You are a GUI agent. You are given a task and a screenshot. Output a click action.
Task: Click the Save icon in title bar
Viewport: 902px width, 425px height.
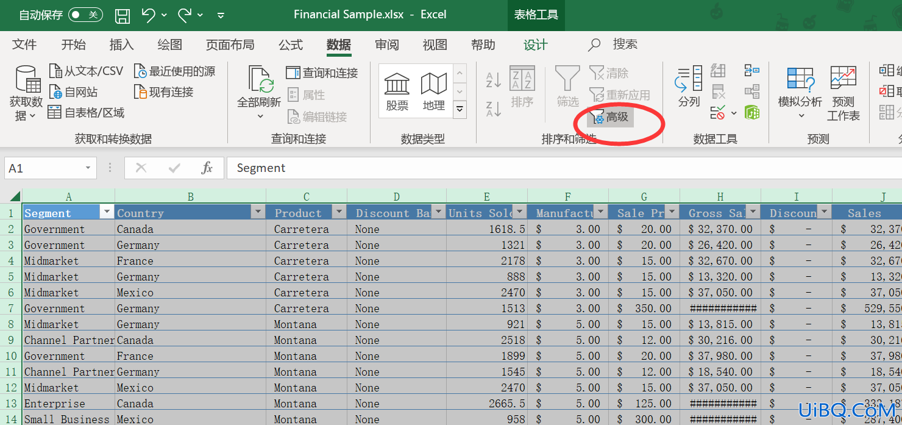point(123,15)
